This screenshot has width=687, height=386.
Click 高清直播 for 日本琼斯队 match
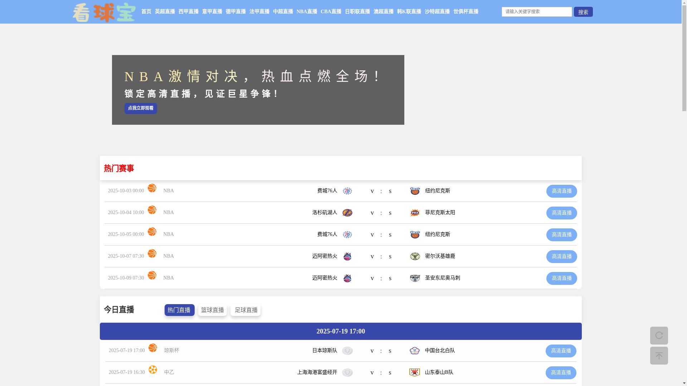click(561, 351)
